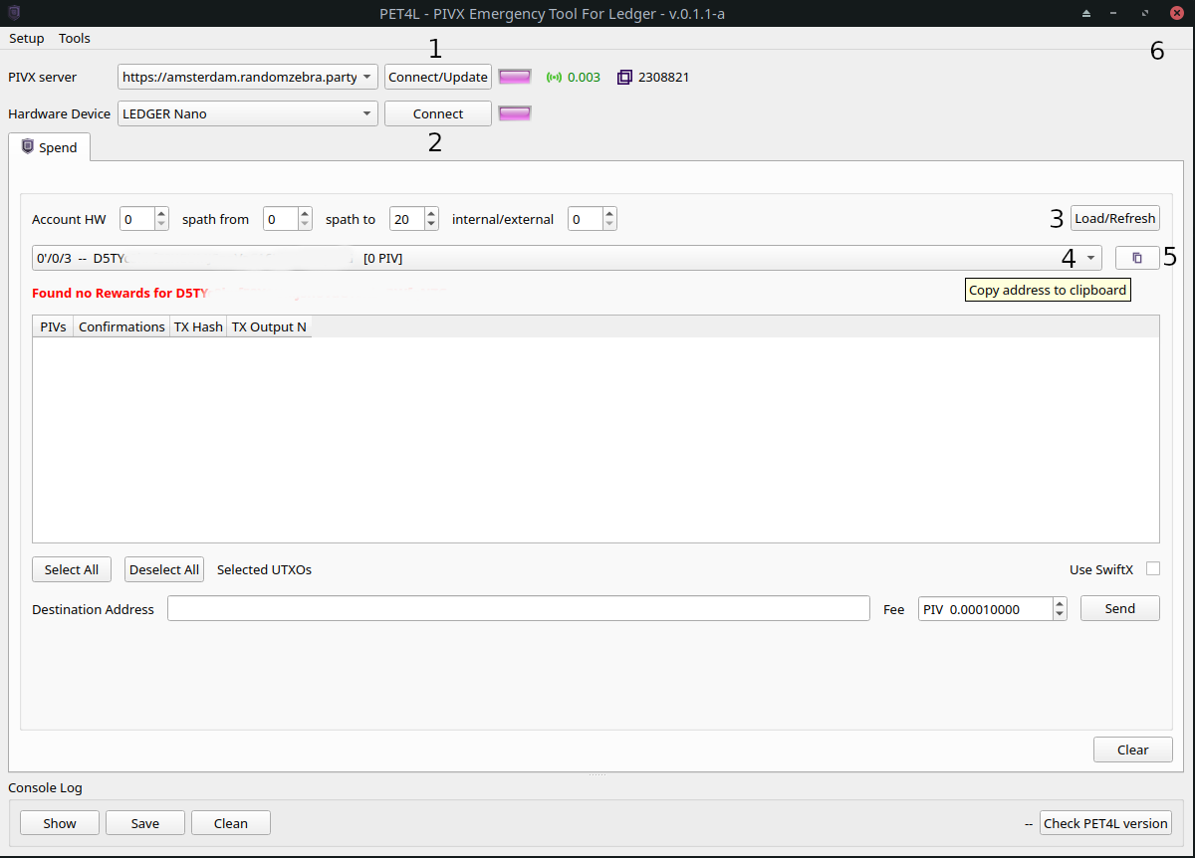Viewport: 1195px width, 858px height.
Task: Click the keep-above arrow in title bar
Action: pyautogui.click(x=1086, y=13)
